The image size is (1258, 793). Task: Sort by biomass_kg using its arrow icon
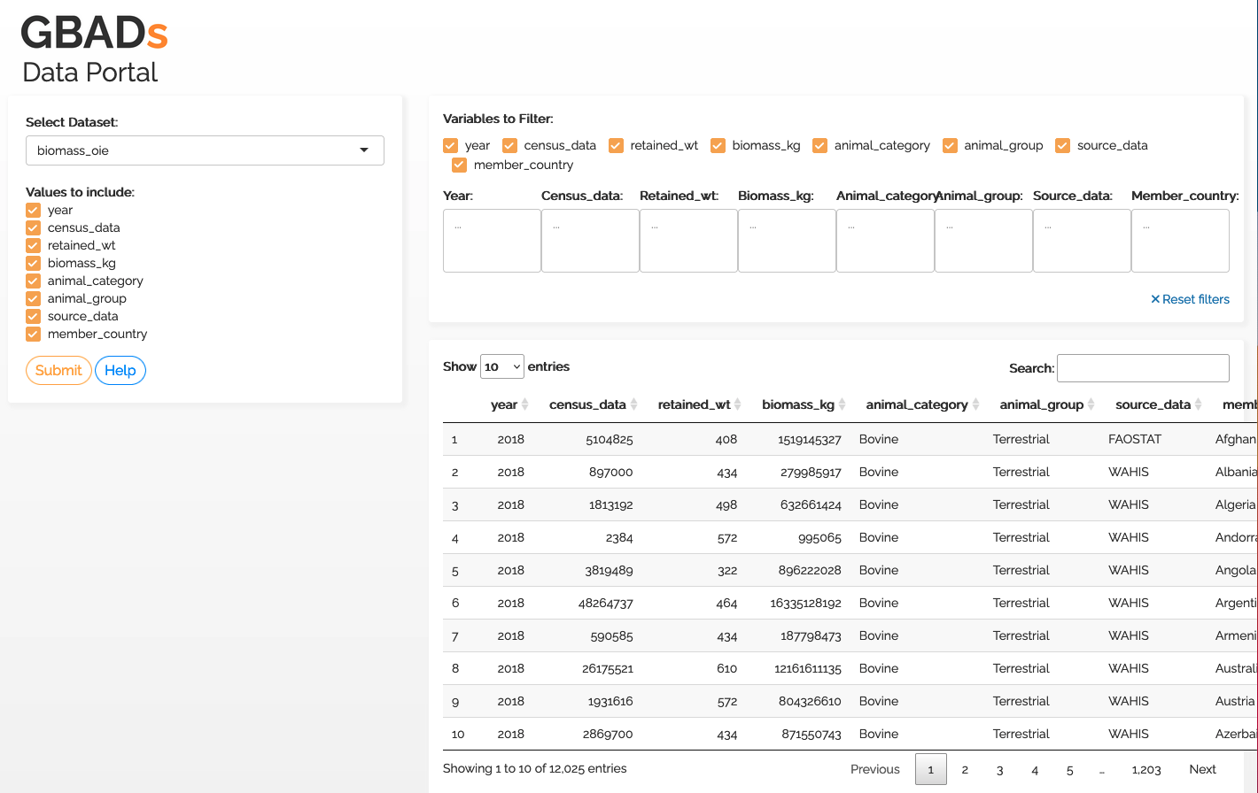842,404
